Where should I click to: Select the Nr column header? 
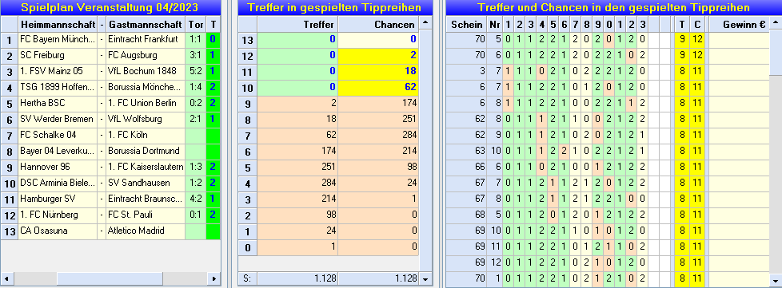click(x=494, y=25)
